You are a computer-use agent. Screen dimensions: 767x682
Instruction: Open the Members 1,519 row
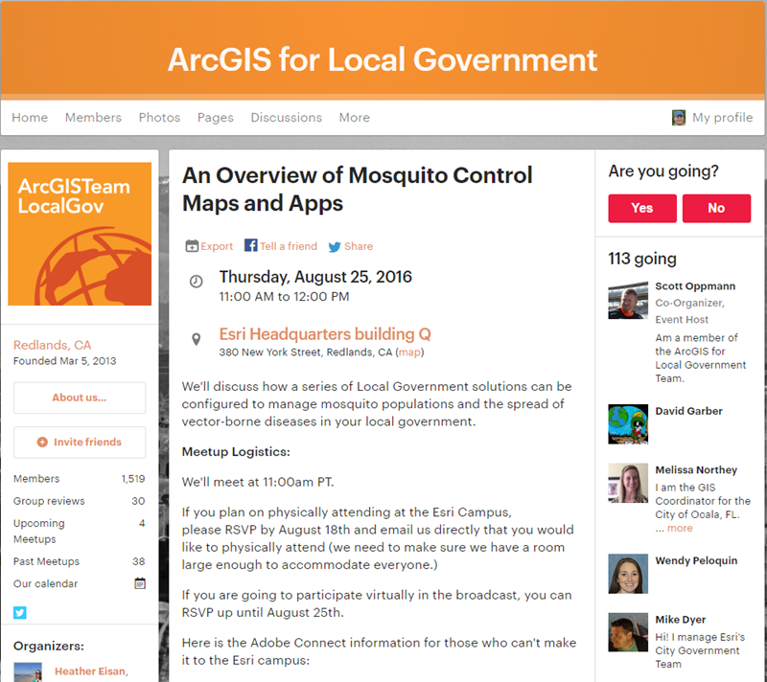(80, 479)
